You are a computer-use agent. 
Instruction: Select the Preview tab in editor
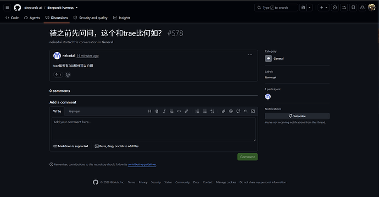coord(74,111)
